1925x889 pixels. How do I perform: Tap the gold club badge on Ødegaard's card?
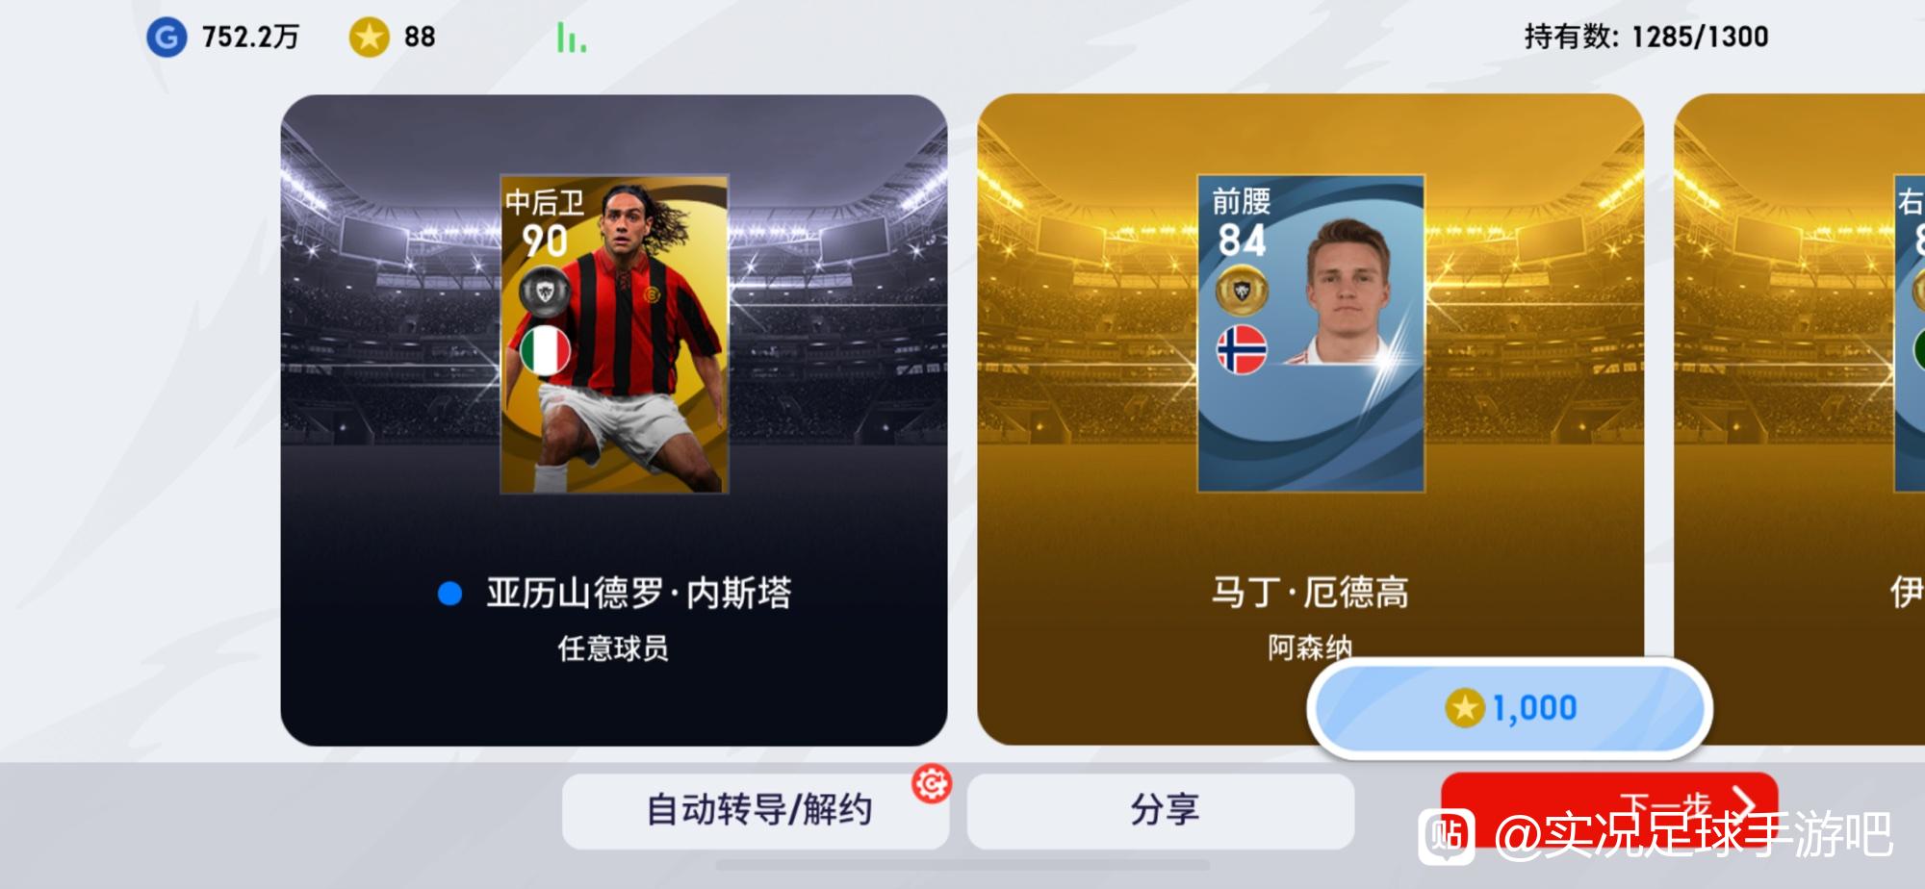pyautogui.click(x=1242, y=290)
